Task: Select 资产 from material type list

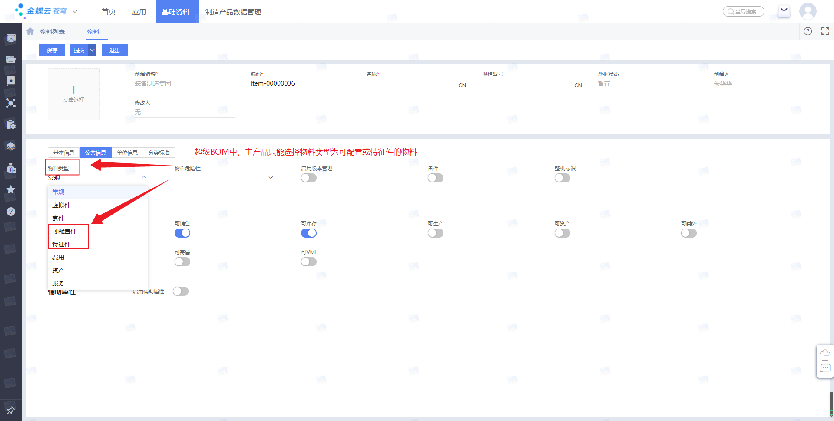Action: pos(98,270)
